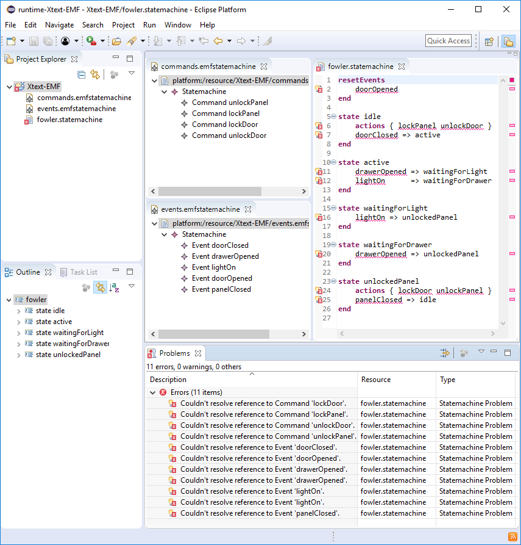
Task: Click the New wizard toolbar icon
Action: point(11,41)
